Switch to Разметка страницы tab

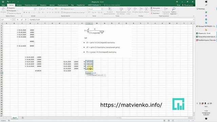click(31, 5)
